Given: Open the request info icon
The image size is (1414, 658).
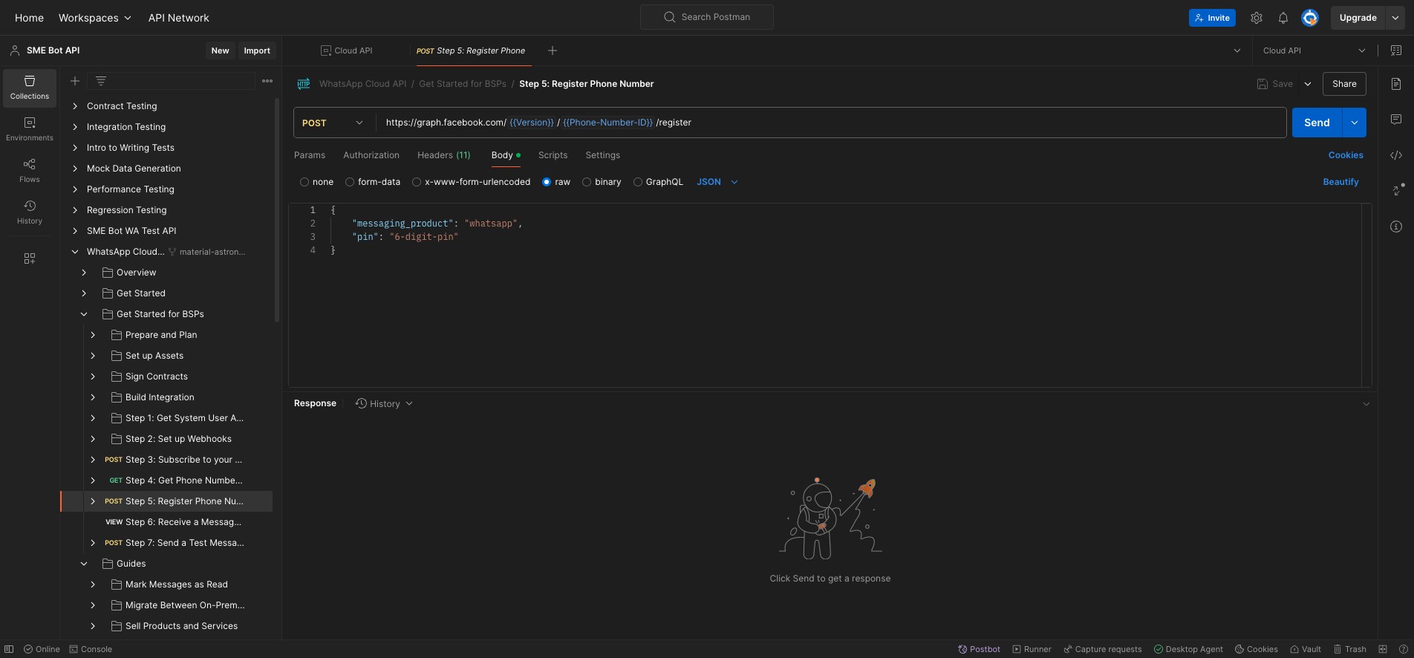Looking at the screenshot, I should coord(1396,227).
